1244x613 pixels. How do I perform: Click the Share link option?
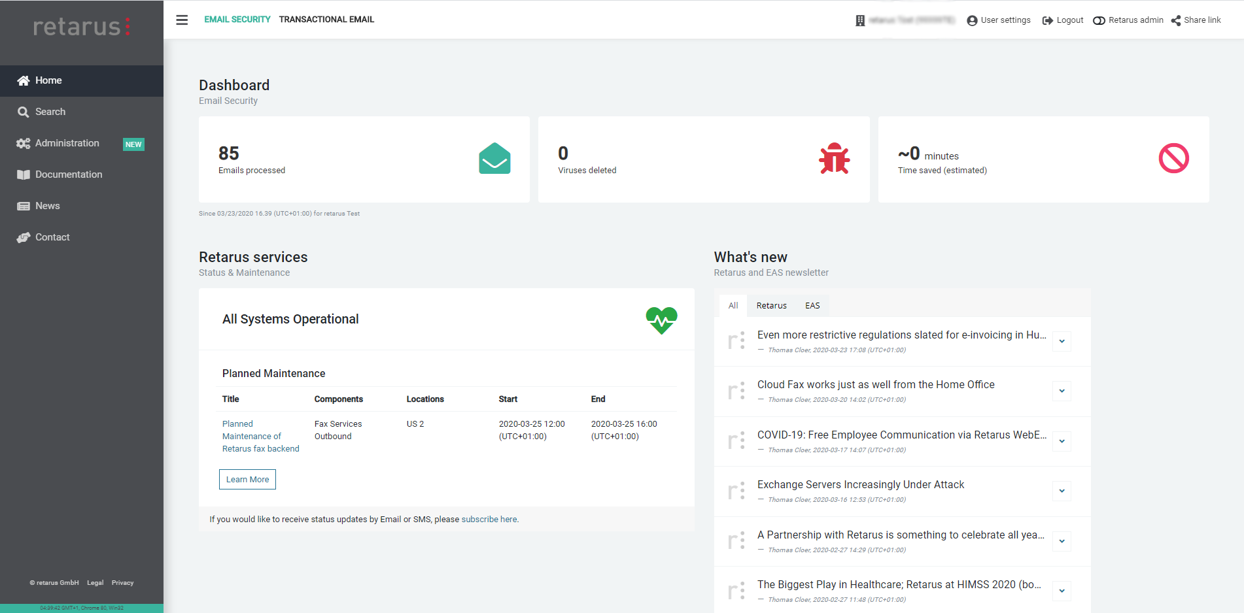click(1196, 20)
